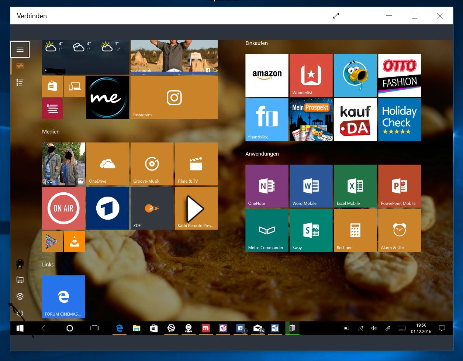
Task: Open the Amazon tile
Action: (x=267, y=75)
